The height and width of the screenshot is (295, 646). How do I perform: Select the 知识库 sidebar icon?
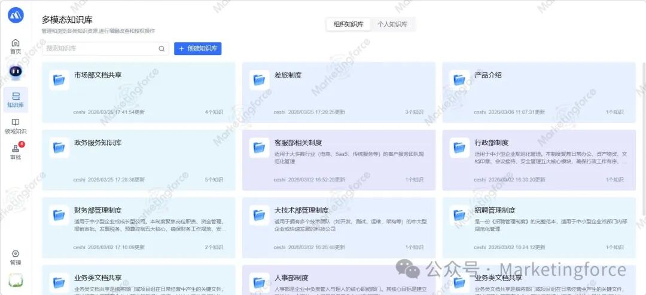(x=16, y=96)
